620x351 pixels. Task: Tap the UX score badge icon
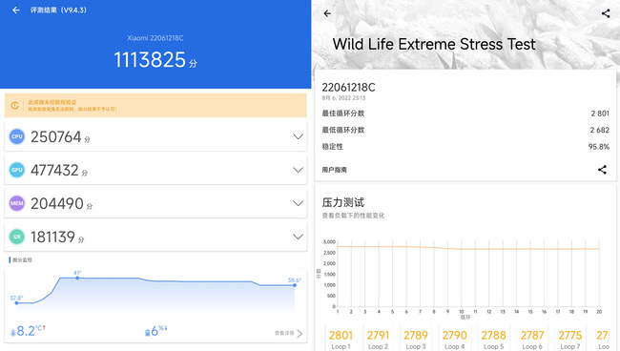17,237
